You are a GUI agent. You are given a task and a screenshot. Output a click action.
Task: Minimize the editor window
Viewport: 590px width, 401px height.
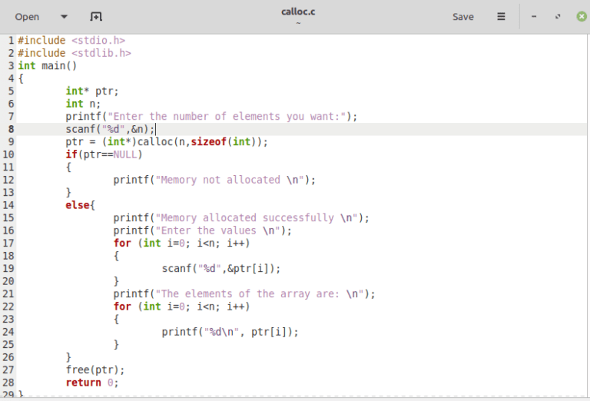(534, 17)
